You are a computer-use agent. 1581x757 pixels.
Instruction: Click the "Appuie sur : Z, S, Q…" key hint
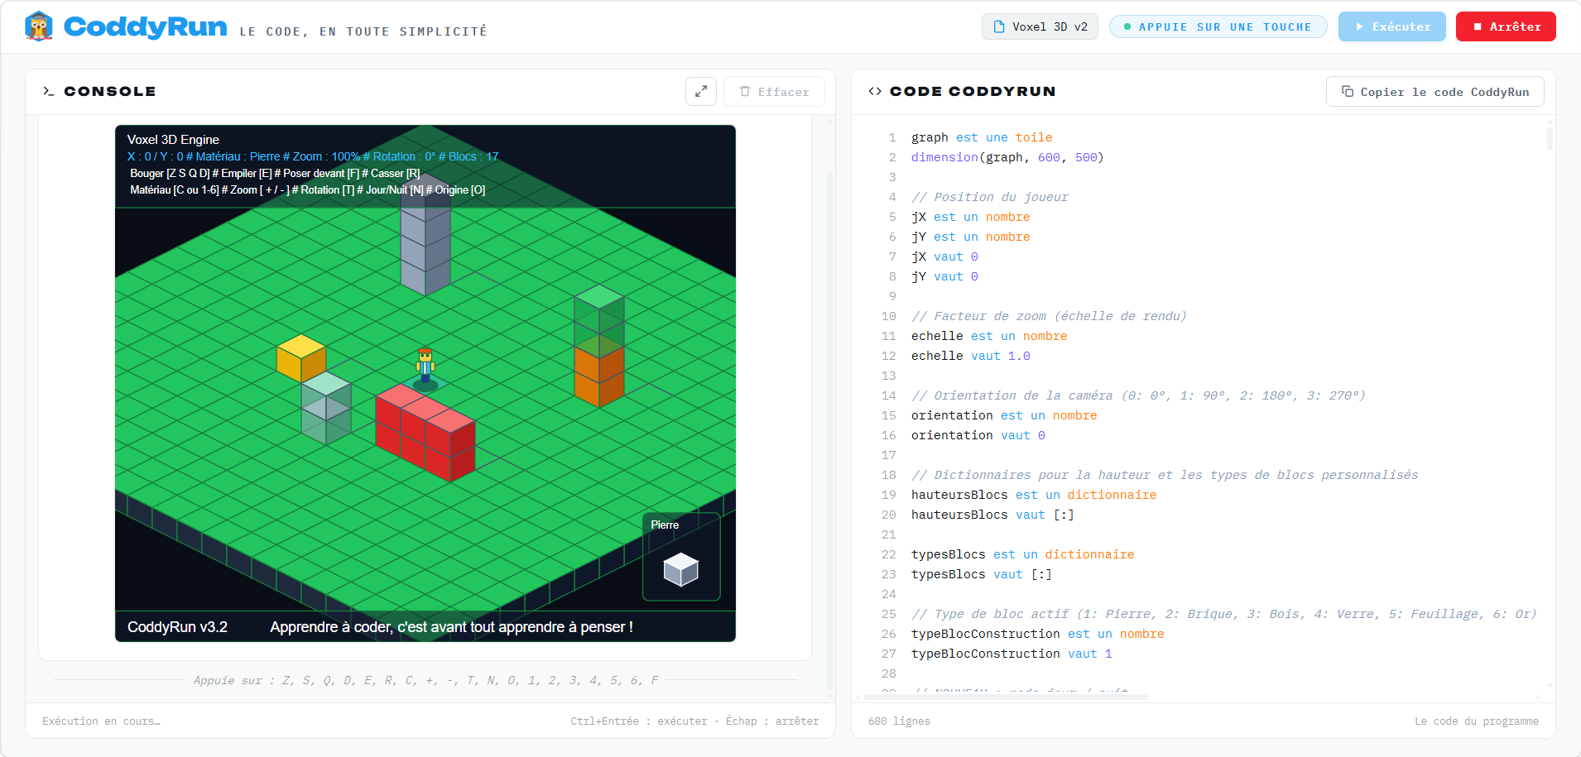pyautogui.click(x=426, y=680)
